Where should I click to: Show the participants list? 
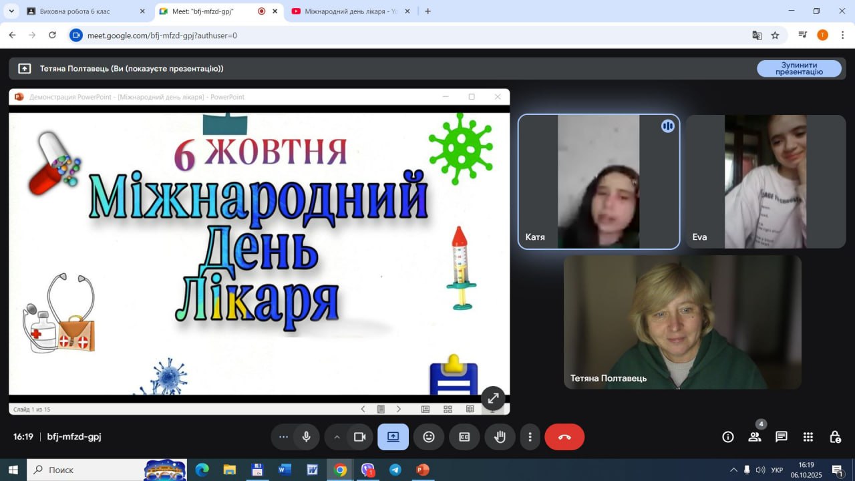click(x=755, y=437)
